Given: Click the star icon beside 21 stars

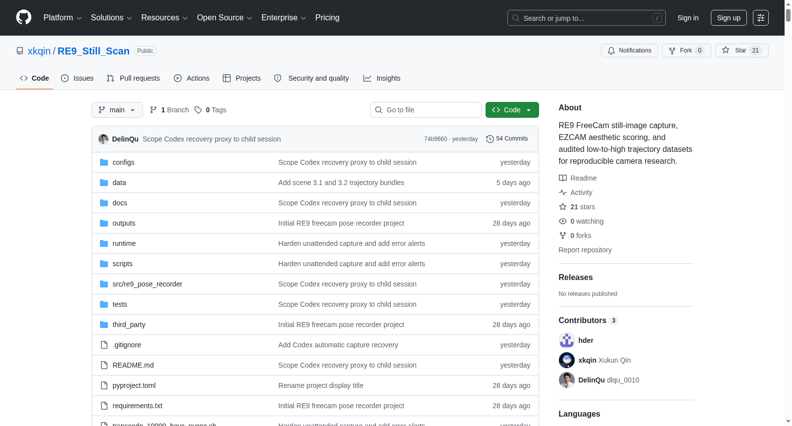Looking at the screenshot, I should [x=563, y=207].
